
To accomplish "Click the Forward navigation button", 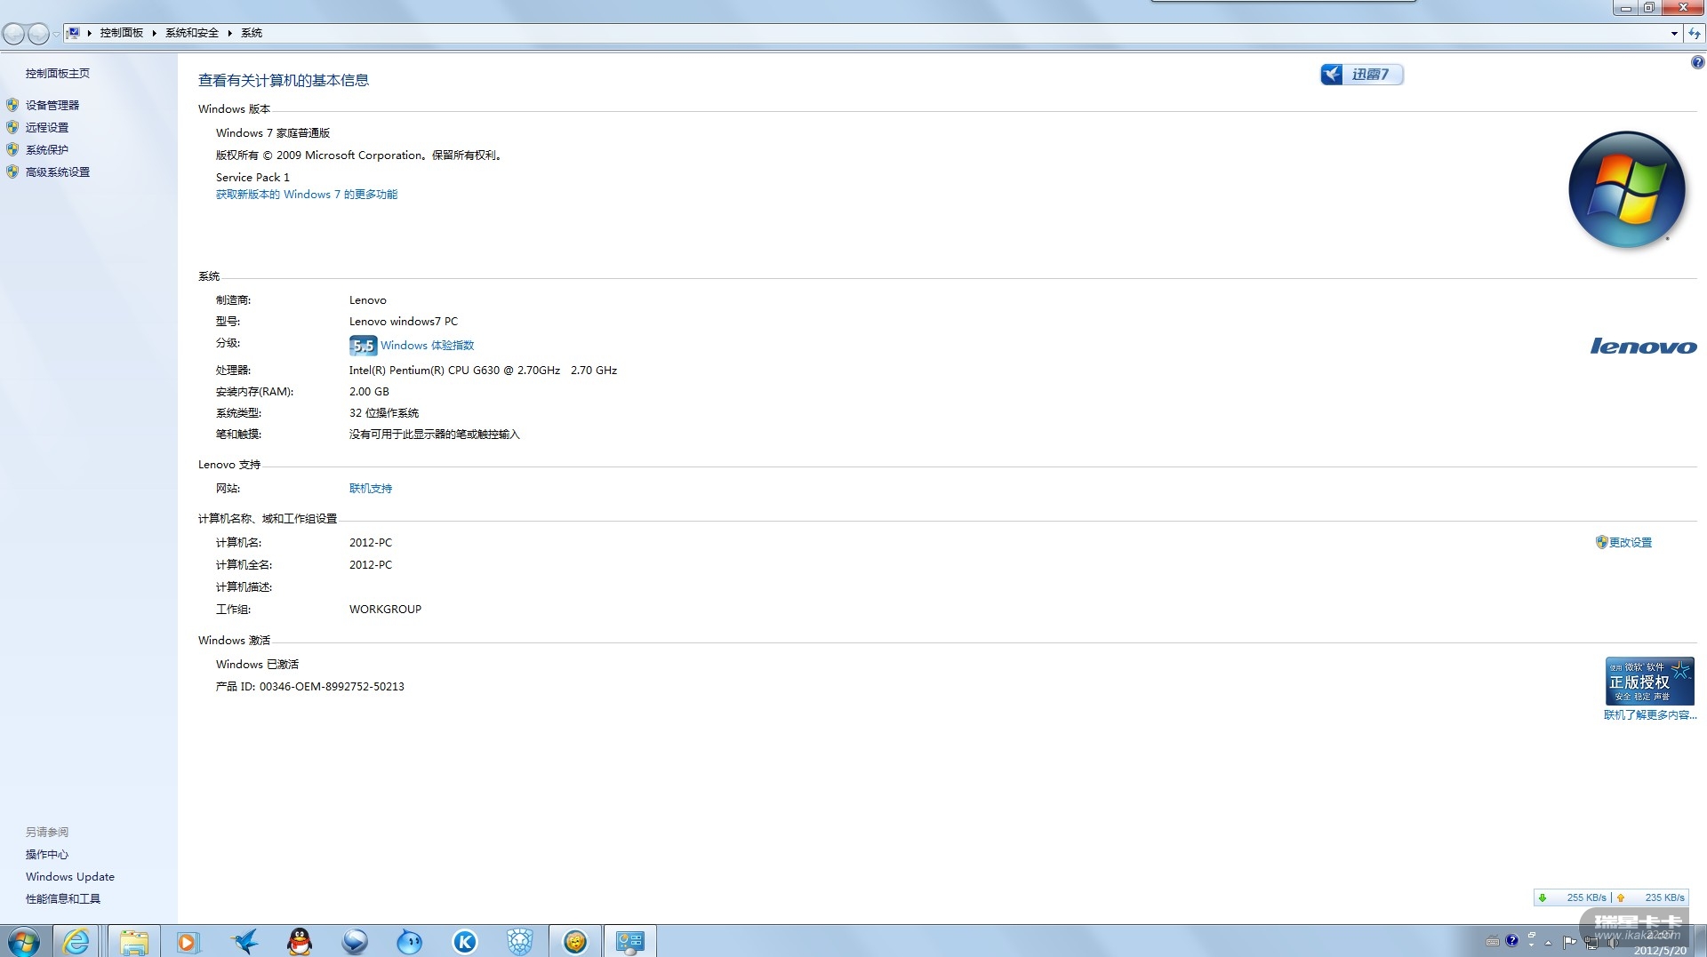I will point(38,34).
